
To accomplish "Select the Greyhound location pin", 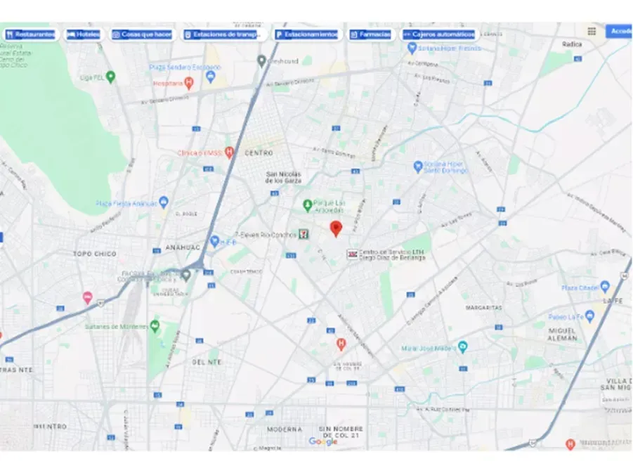I will point(261,61).
